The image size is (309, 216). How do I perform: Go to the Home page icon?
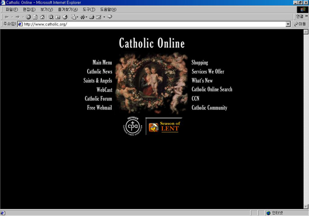[x=42, y=17]
